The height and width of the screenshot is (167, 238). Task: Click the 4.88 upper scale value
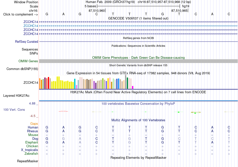pos(32,103)
